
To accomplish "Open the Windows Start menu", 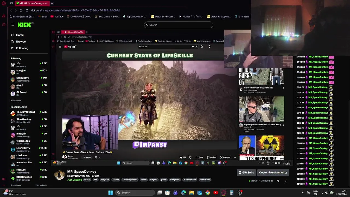I will pyautogui.click(x=110, y=193).
